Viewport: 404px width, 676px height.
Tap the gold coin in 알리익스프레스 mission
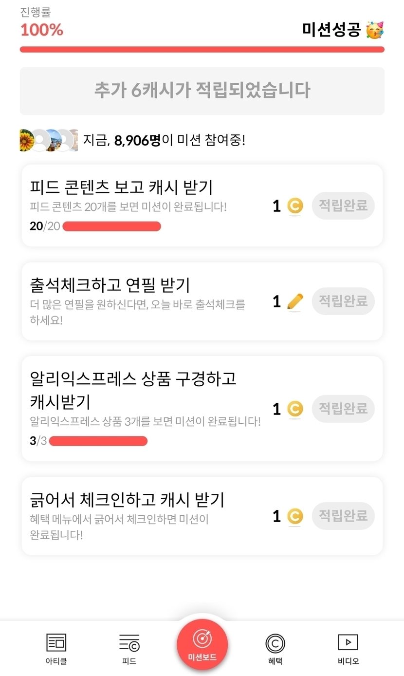click(294, 409)
